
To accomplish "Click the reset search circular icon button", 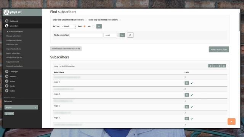I will (x=130, y=35).
